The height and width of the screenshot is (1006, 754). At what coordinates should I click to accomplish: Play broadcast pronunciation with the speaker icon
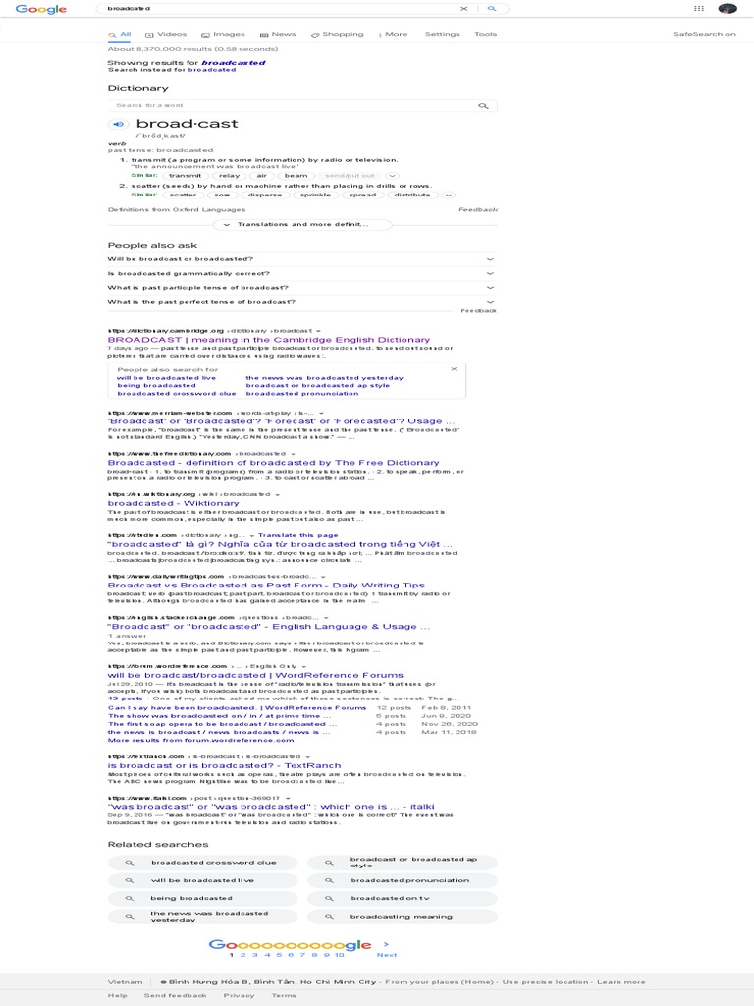click(118, 124)
